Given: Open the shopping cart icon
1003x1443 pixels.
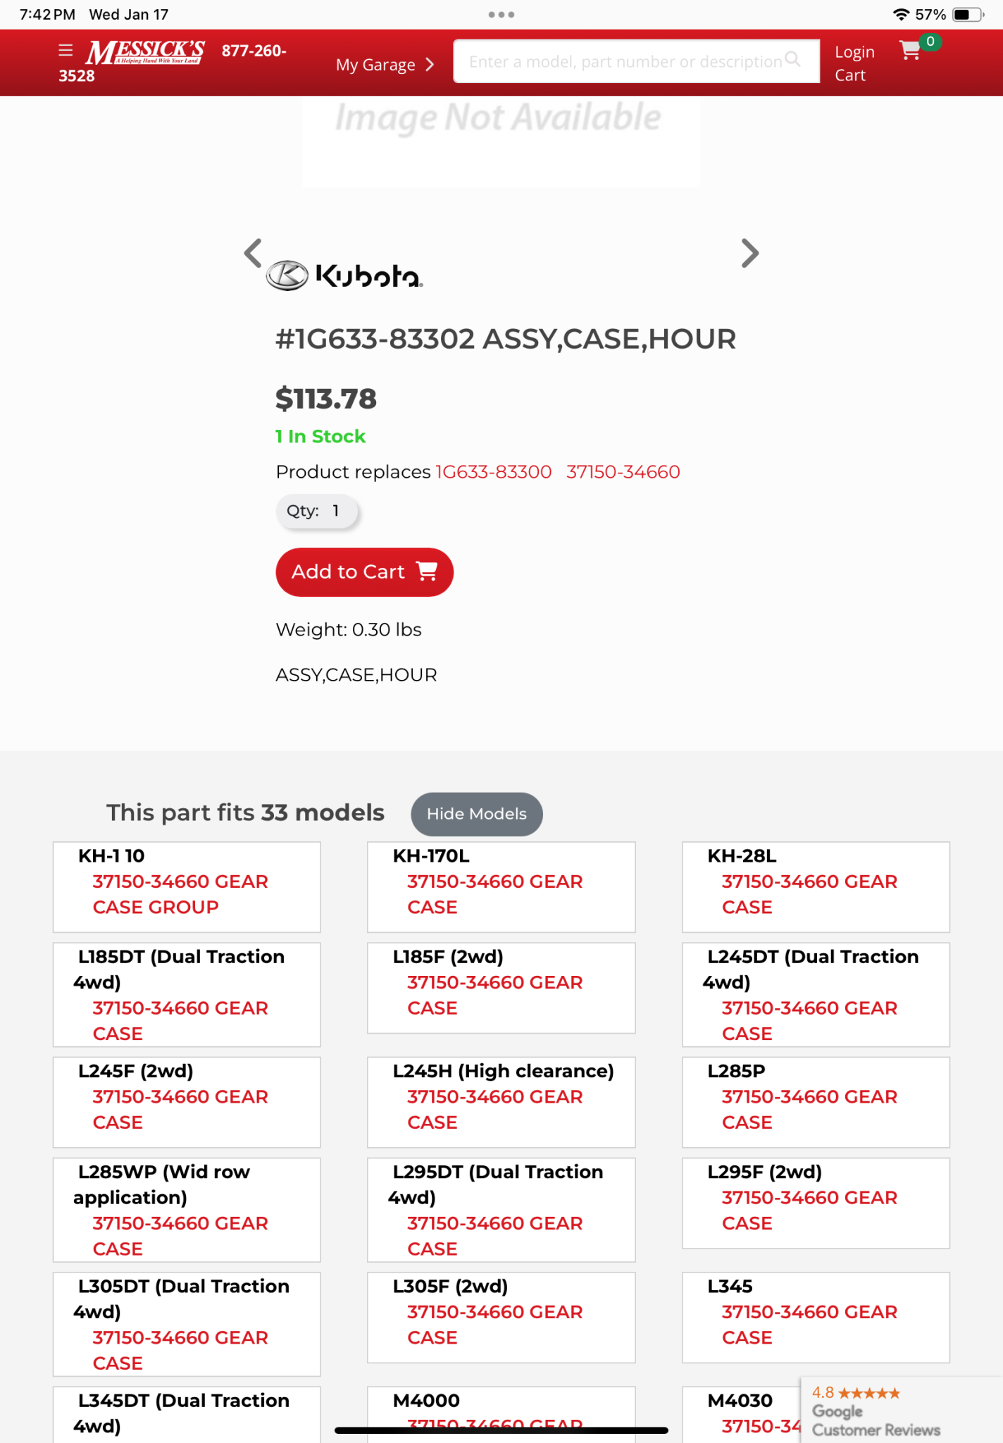Looking at the screenshot, I should tap(910, 51).
